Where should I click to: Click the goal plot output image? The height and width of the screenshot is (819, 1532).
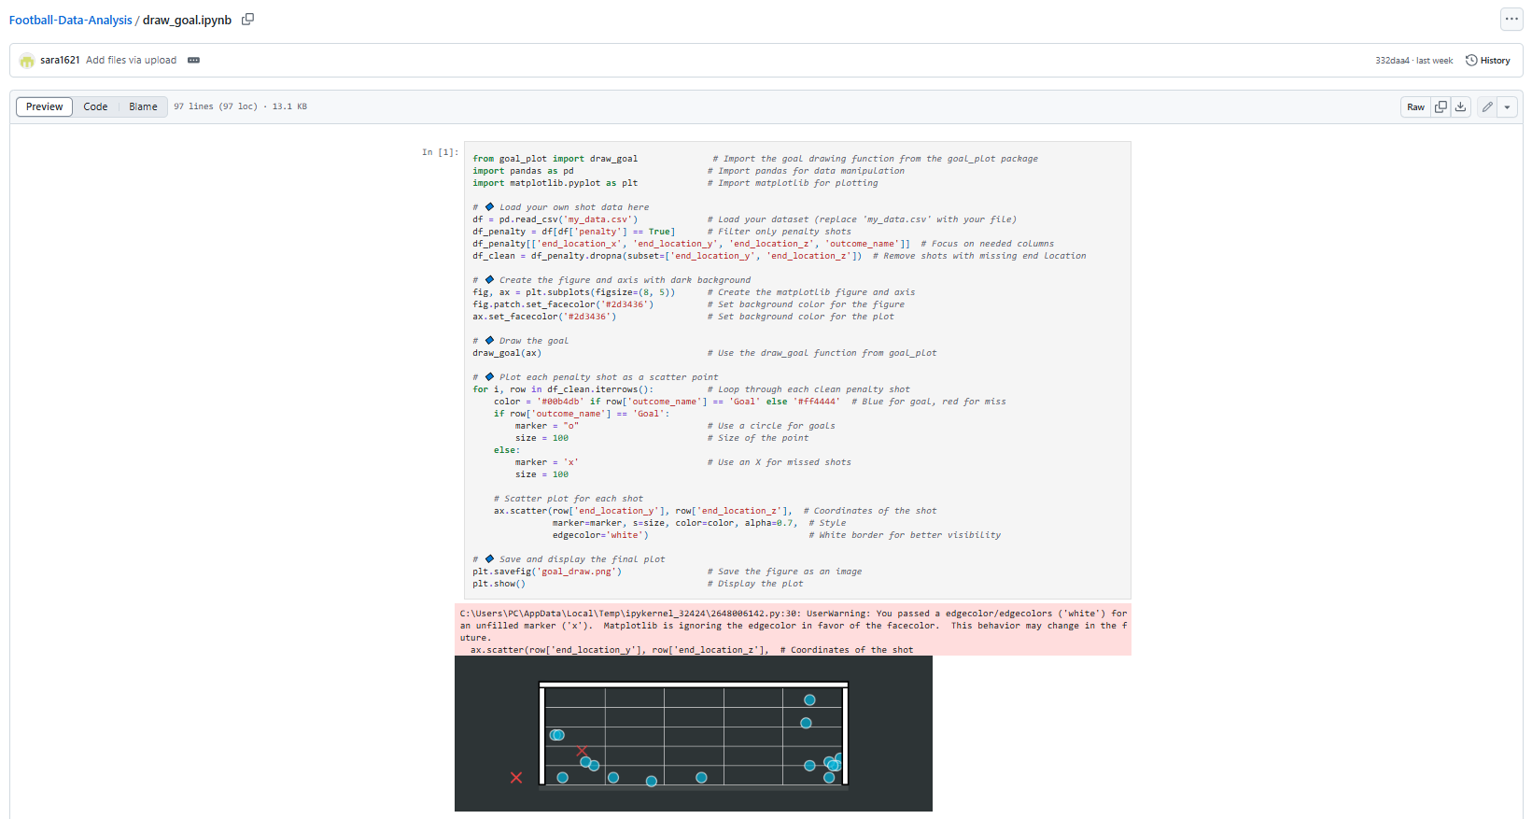pos(693,733)
